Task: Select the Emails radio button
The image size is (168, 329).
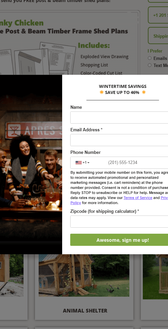Action: [x=150, y=58]
